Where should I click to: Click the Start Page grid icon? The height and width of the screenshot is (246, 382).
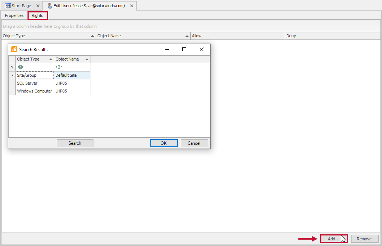click(x=7, y=6)
